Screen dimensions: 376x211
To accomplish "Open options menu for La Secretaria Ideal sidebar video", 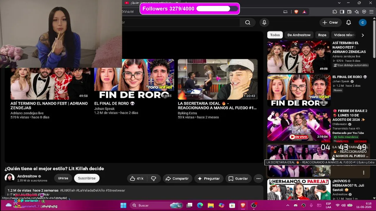I will pos(364,173).
